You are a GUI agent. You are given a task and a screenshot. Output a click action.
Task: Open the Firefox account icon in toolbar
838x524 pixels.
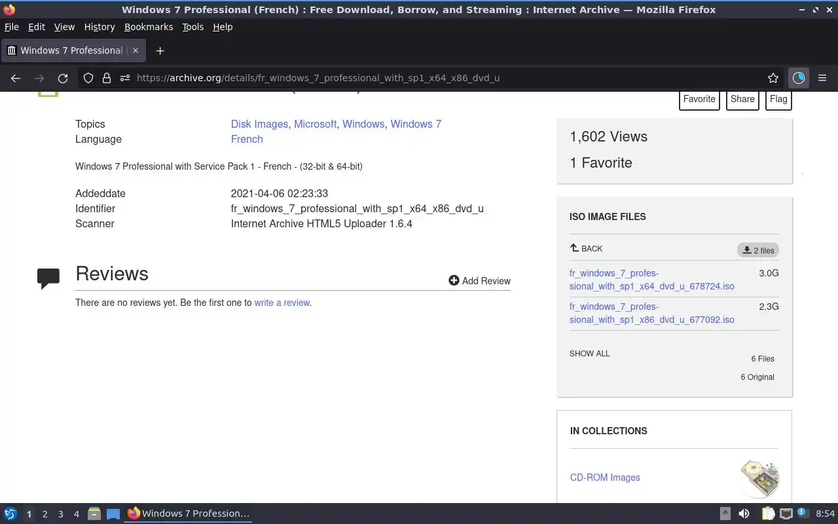pos(799,78)
